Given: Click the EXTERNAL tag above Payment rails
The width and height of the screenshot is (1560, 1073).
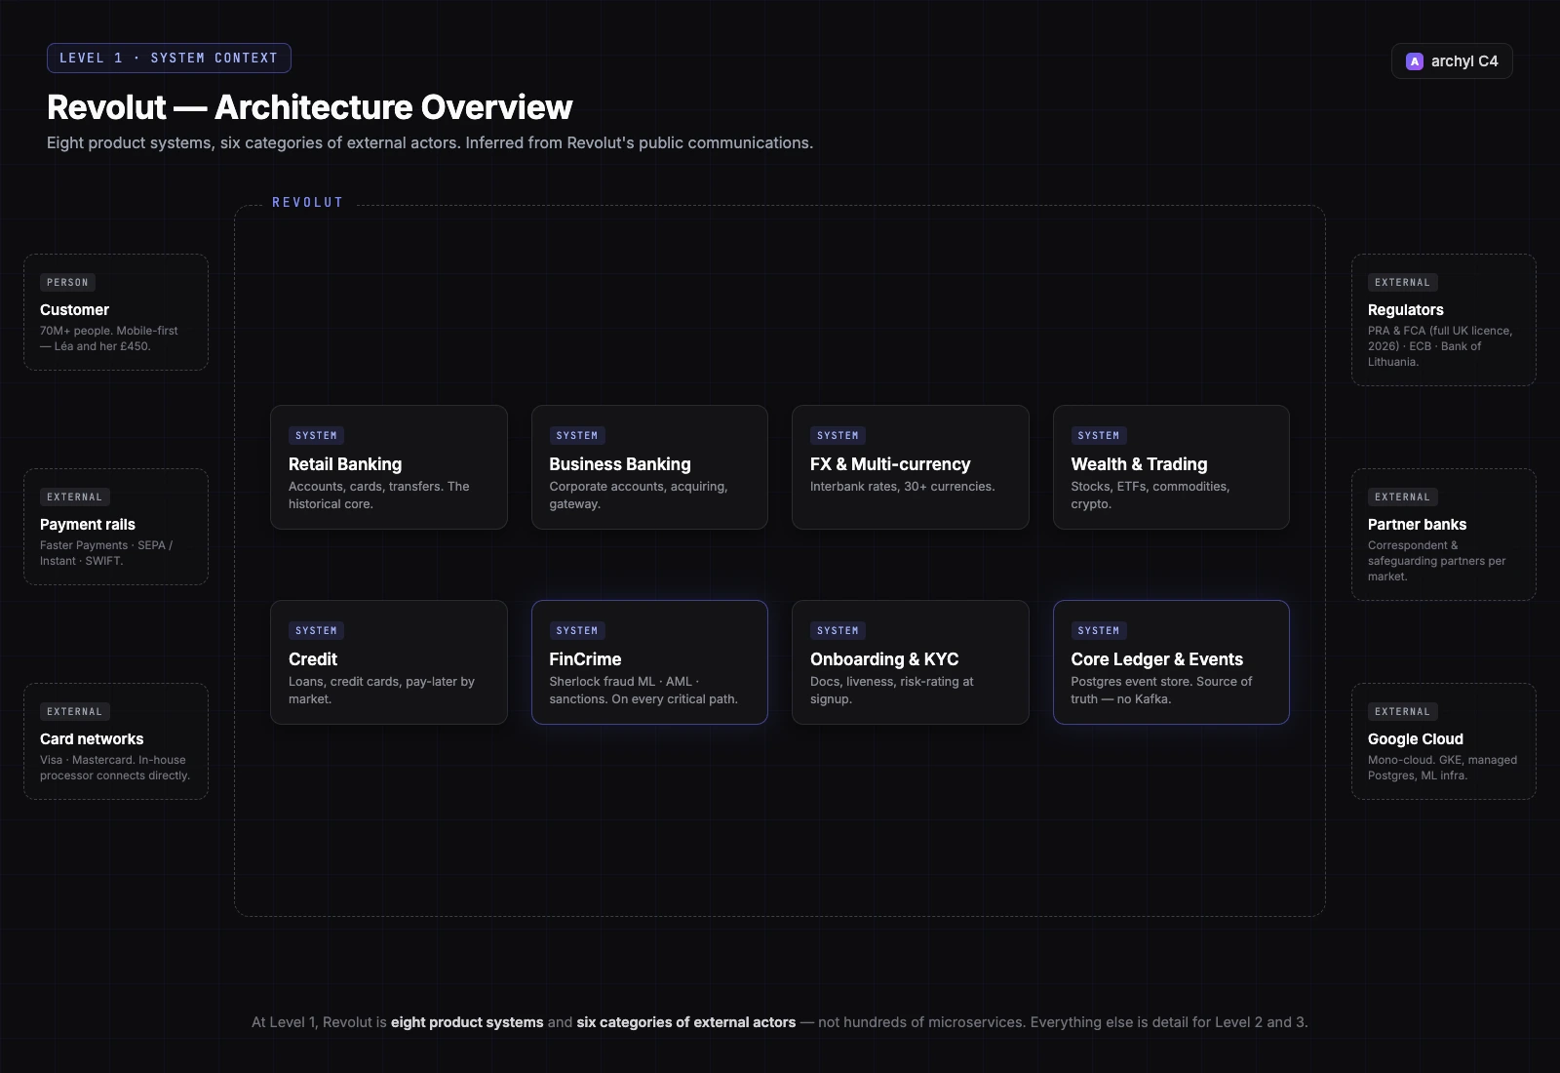Looking at the screenshot, I should click(75, 497).
